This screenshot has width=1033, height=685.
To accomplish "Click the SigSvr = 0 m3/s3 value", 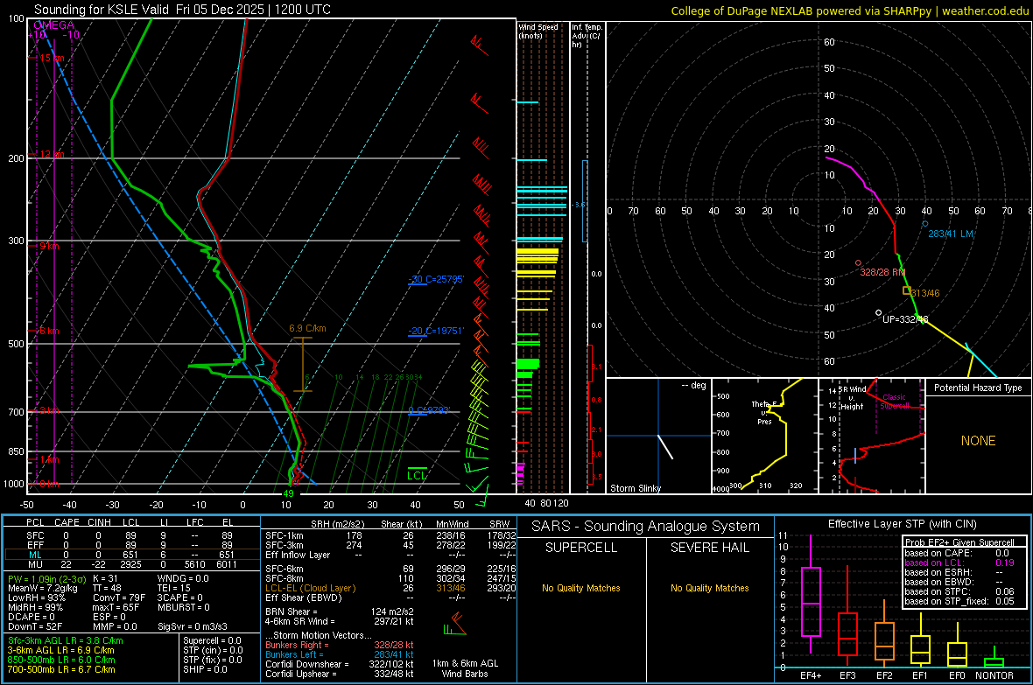I will (x=193, y=626).
